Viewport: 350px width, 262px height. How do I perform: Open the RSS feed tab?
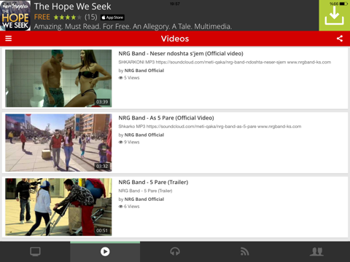point(245,252)
